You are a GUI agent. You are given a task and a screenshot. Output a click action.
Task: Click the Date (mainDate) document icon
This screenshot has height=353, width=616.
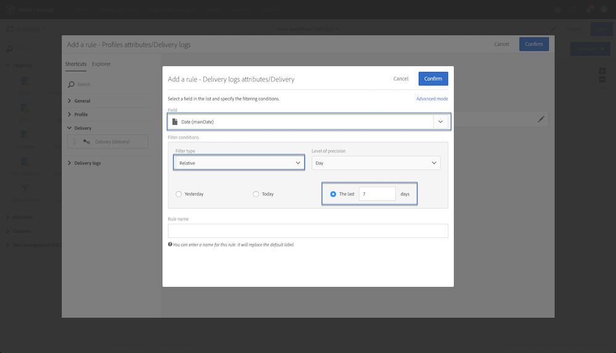pyautogui.click(x=175, y=122)
